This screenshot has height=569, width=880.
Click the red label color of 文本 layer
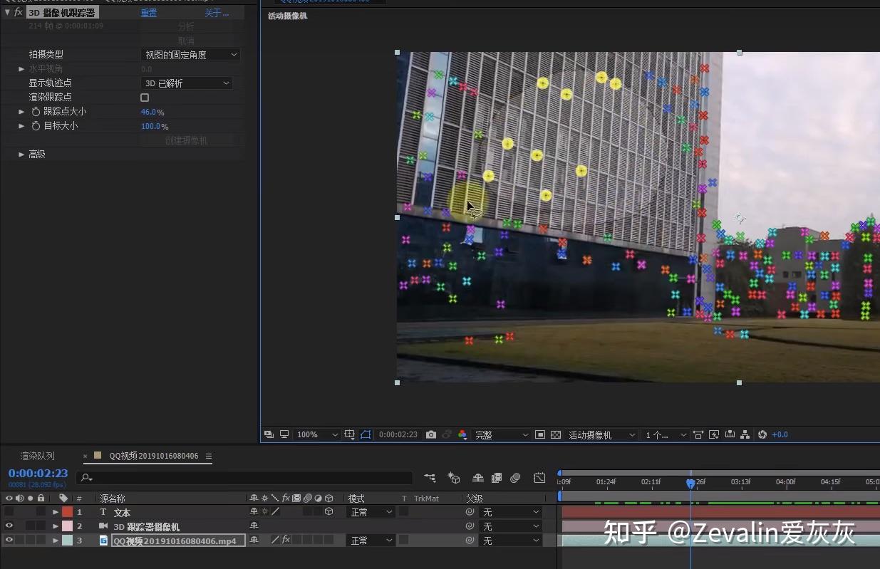tap(67, 512)
